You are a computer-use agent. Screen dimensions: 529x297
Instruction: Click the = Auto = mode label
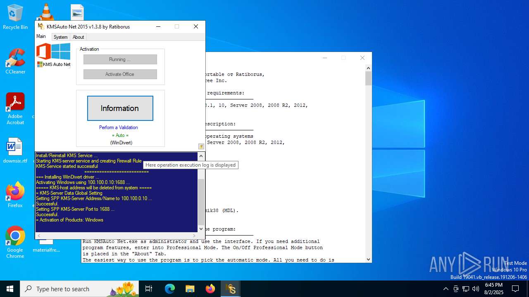pyautogui.click(x=120, y=135)
